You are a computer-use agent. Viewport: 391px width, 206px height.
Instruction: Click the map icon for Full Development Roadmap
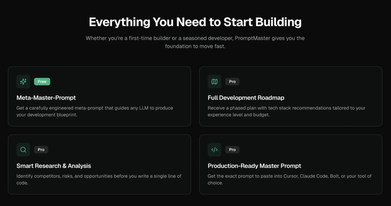point(215,82)
